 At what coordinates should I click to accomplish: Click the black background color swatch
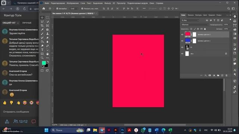46,66
